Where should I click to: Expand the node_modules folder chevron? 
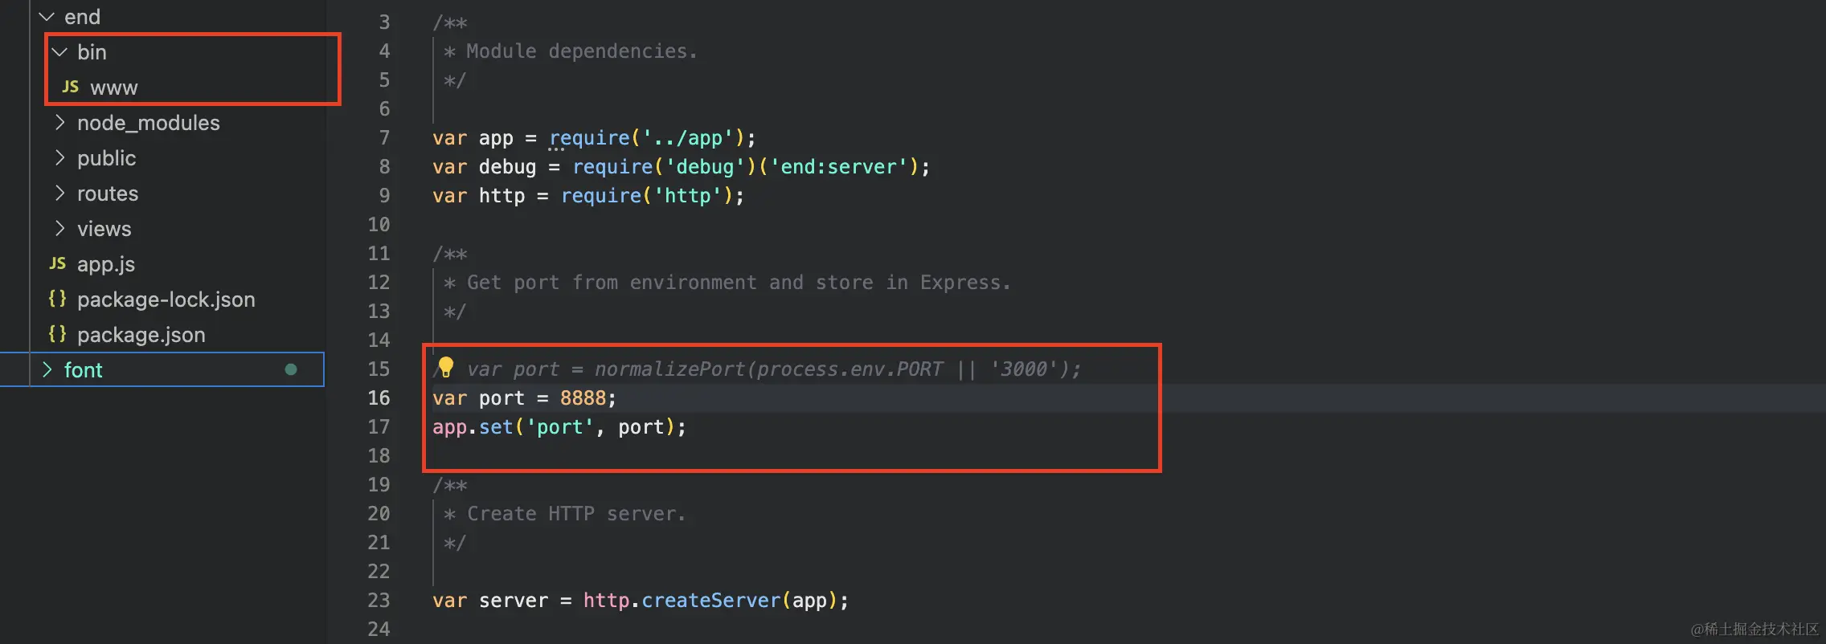[59, 123]
